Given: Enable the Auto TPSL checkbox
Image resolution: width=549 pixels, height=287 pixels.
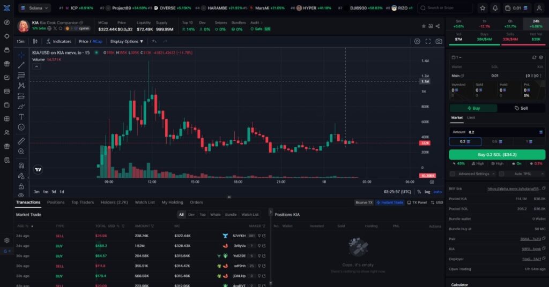Looking at the screenshot, I should pyautogui.click(x=502, y=173).
